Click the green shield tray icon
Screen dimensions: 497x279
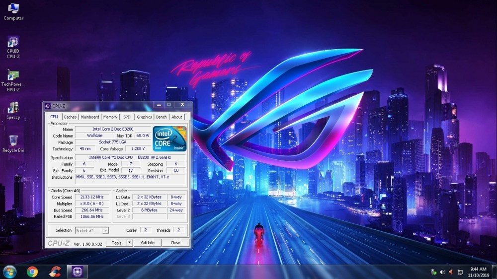[433, 272]
